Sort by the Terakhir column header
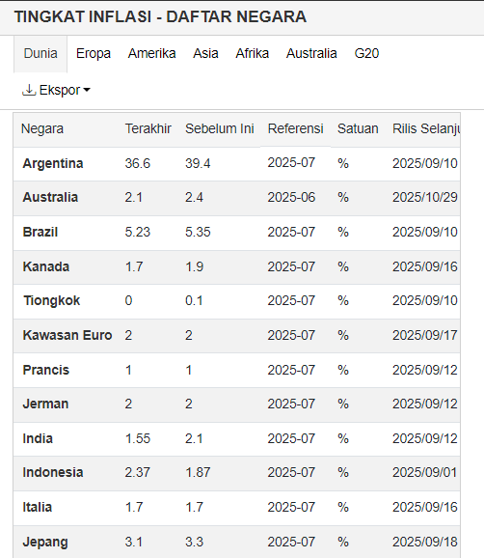The image size is (484, 558). coord(148,128)
